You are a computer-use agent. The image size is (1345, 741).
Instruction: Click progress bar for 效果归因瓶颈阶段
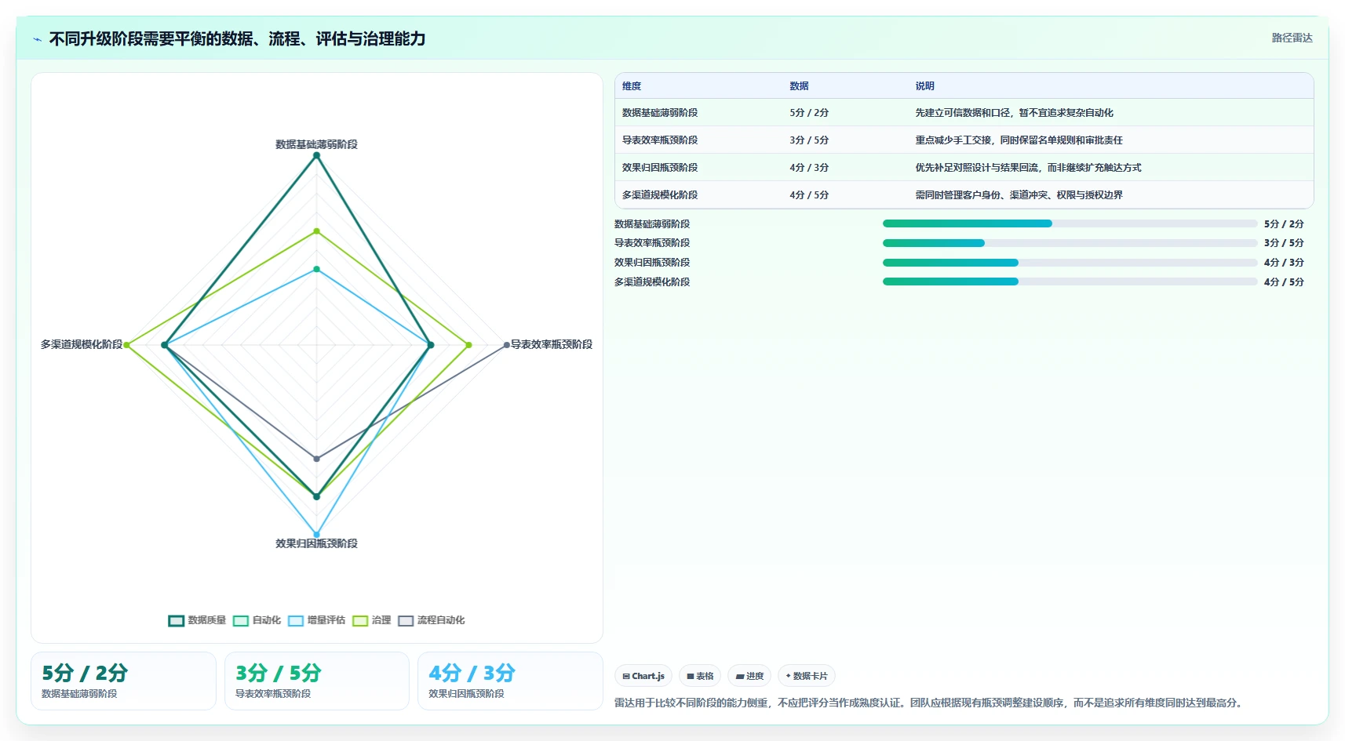pyautogui.click(x=1070, y=263)
